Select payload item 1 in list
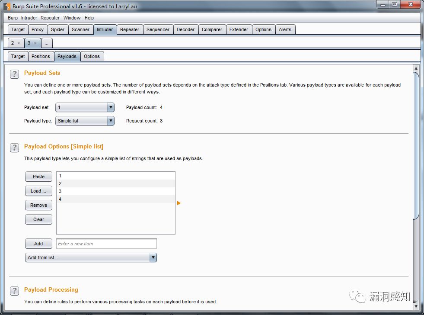The height and width of the screenshot is (315, 424). 116,176
